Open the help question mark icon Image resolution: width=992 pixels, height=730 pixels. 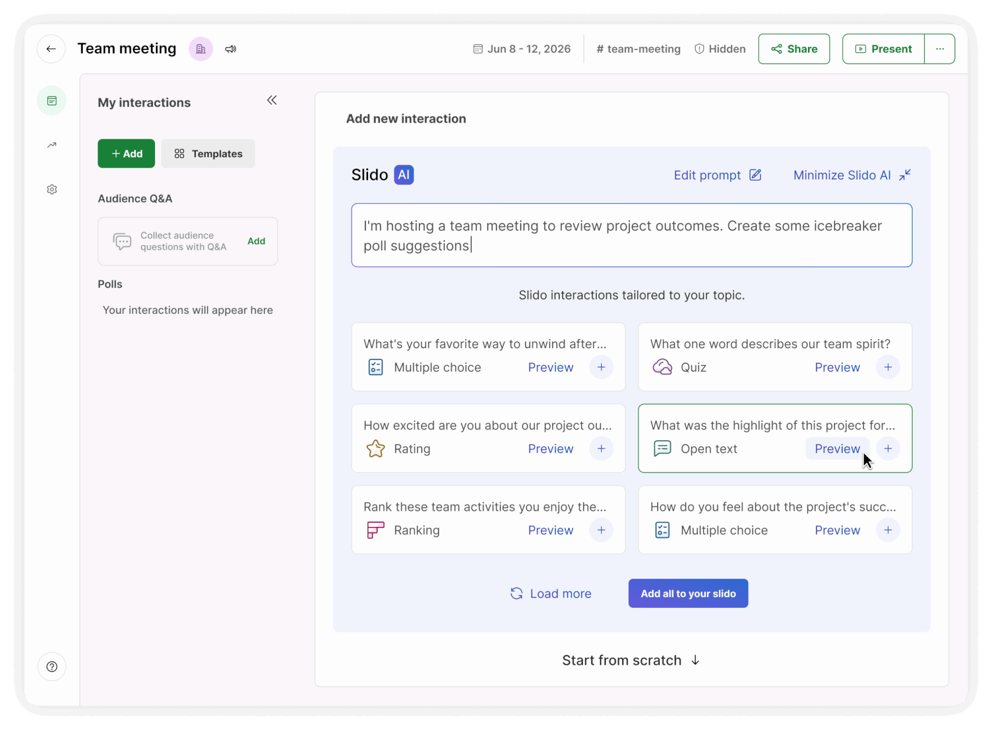click(52, 667)
